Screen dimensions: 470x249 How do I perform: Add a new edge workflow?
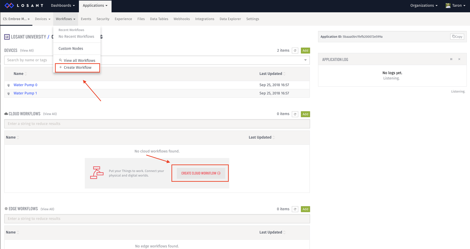coord(305,209)
